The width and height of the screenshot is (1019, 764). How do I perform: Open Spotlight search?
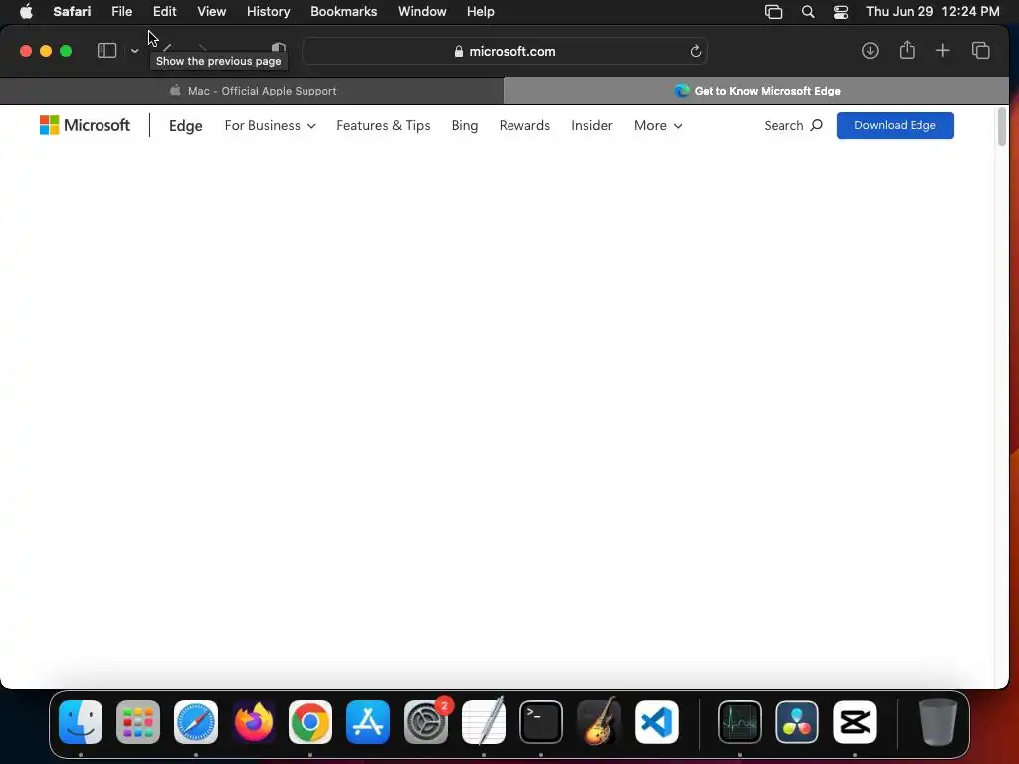[808, 12]
